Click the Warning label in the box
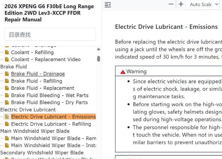Viewport: 222px width, 159px height. point(136,71)
